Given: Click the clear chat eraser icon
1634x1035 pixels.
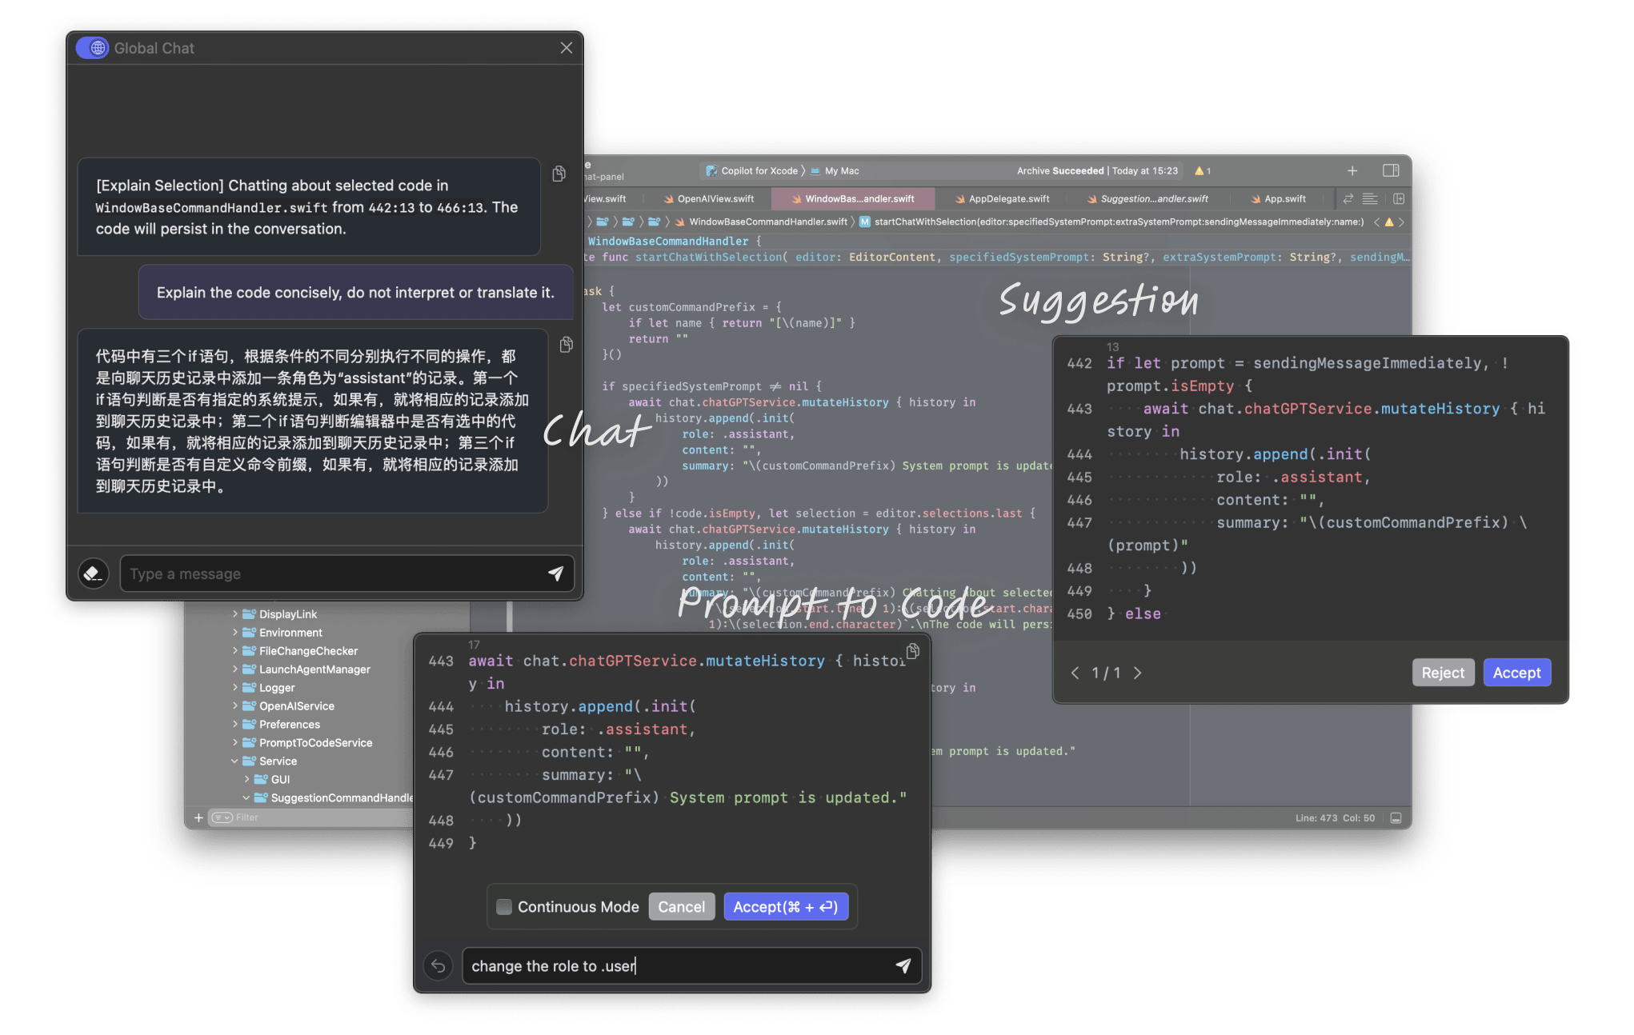Looking at the screenshot, I should (x=94, y=573).
